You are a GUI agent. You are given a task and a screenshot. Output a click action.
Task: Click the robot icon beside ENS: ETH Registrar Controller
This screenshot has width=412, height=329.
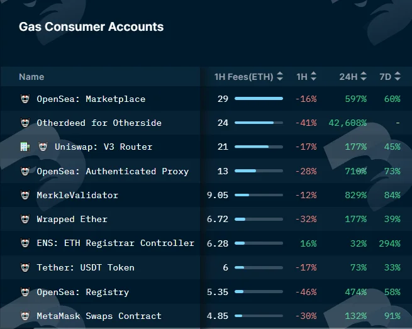point(25,243)
